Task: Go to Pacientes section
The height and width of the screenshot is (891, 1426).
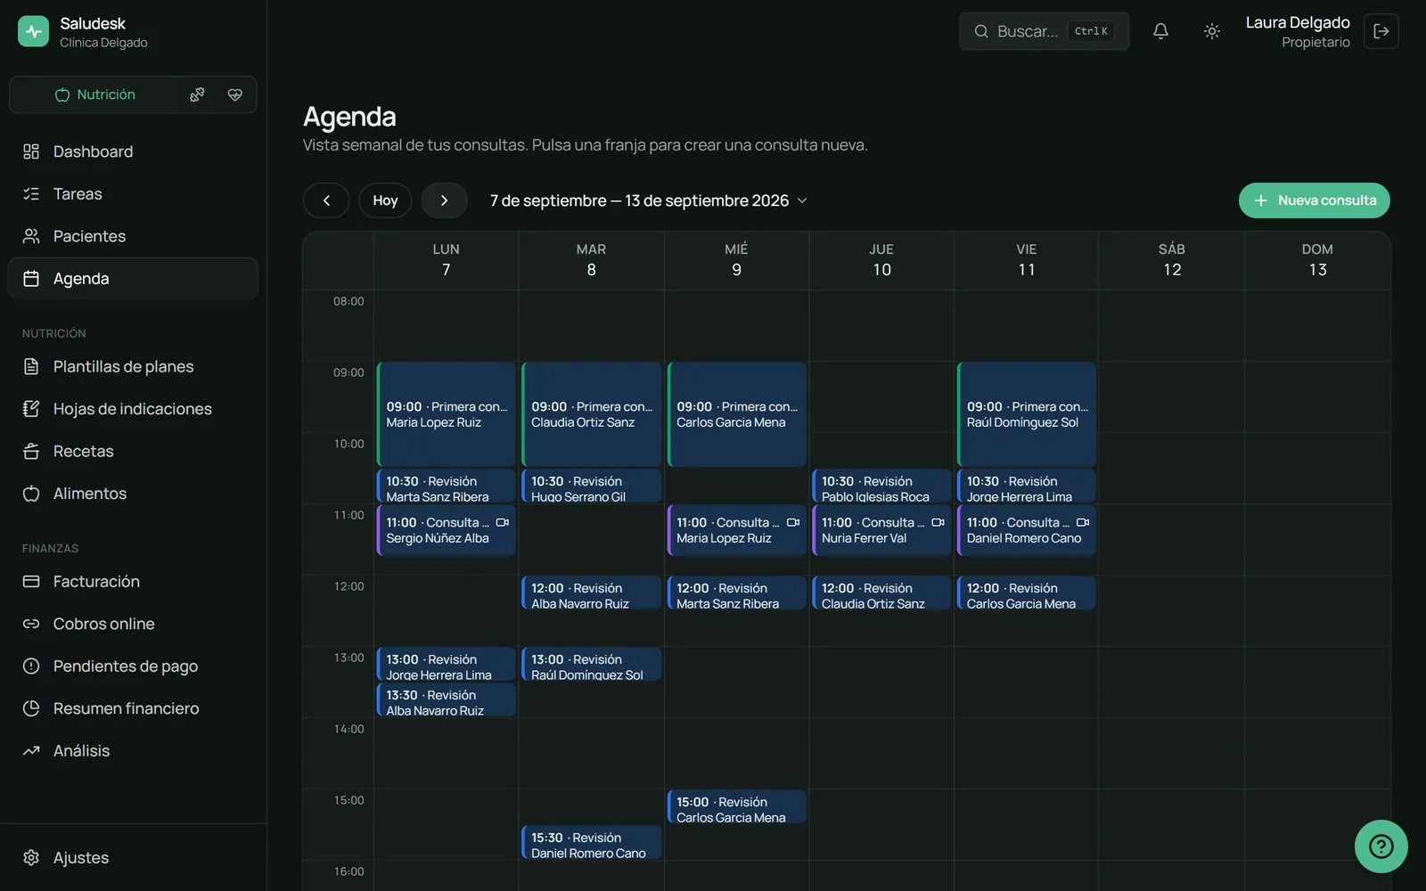Action: pos(133,236)
